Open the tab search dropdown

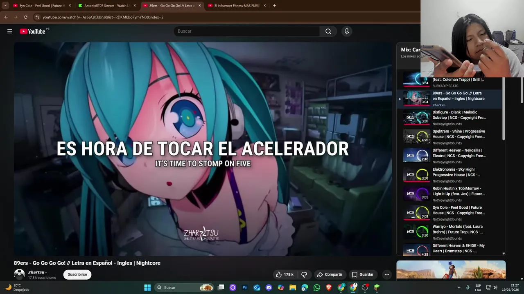coord(5,6)
